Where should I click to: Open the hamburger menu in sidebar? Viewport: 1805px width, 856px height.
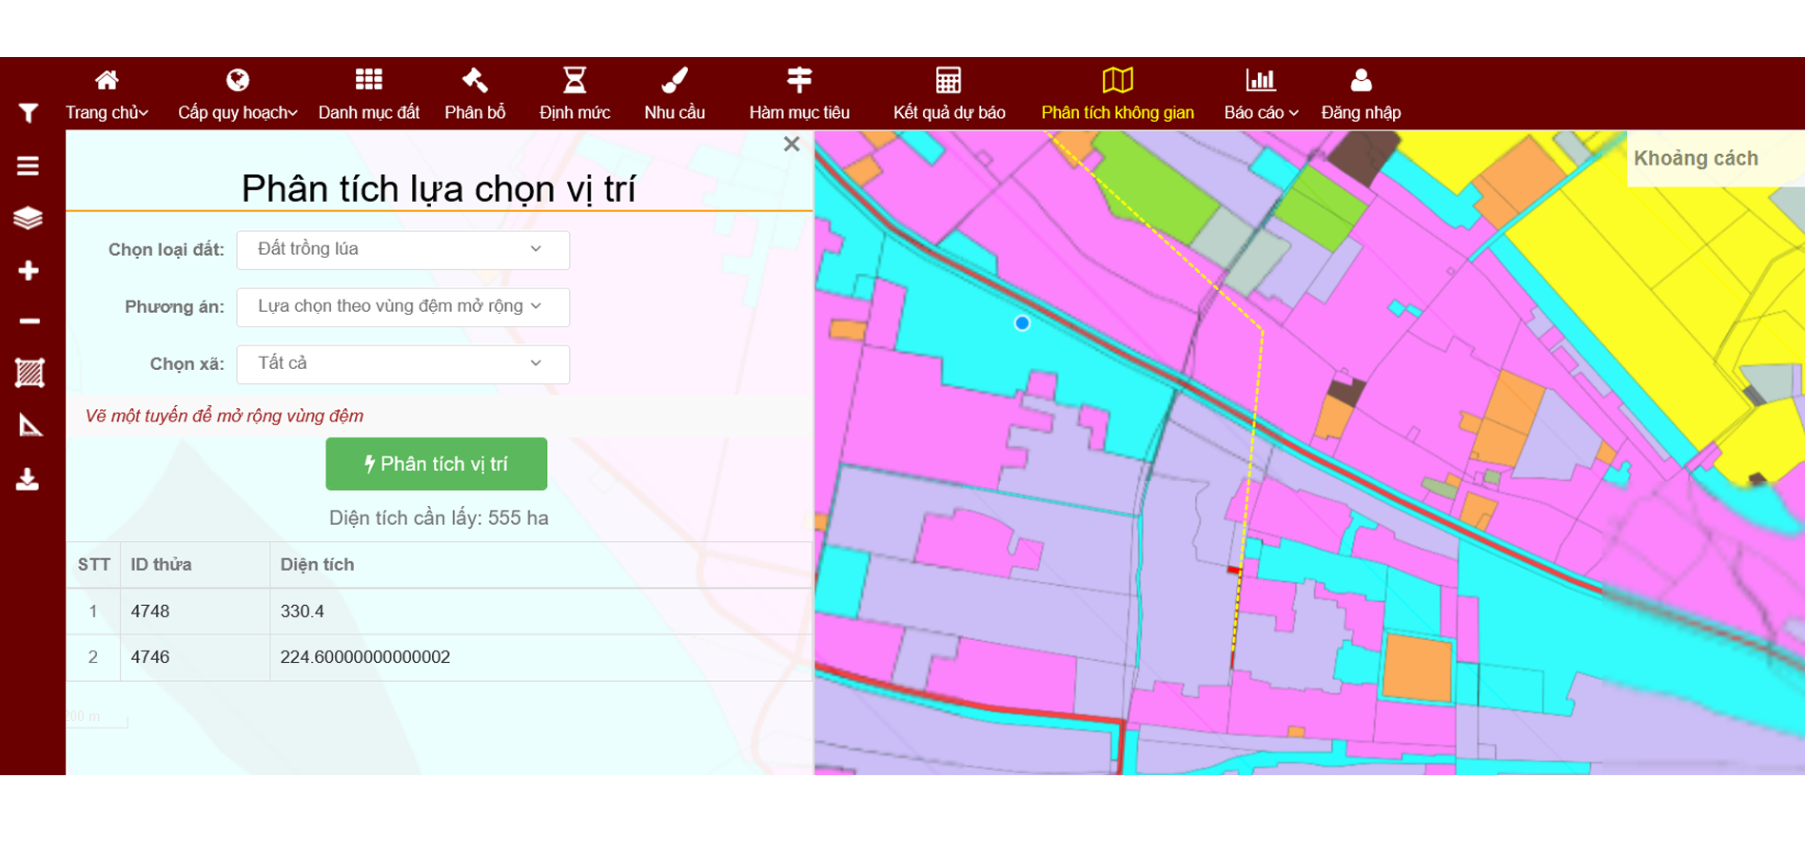tap(29, 166)
